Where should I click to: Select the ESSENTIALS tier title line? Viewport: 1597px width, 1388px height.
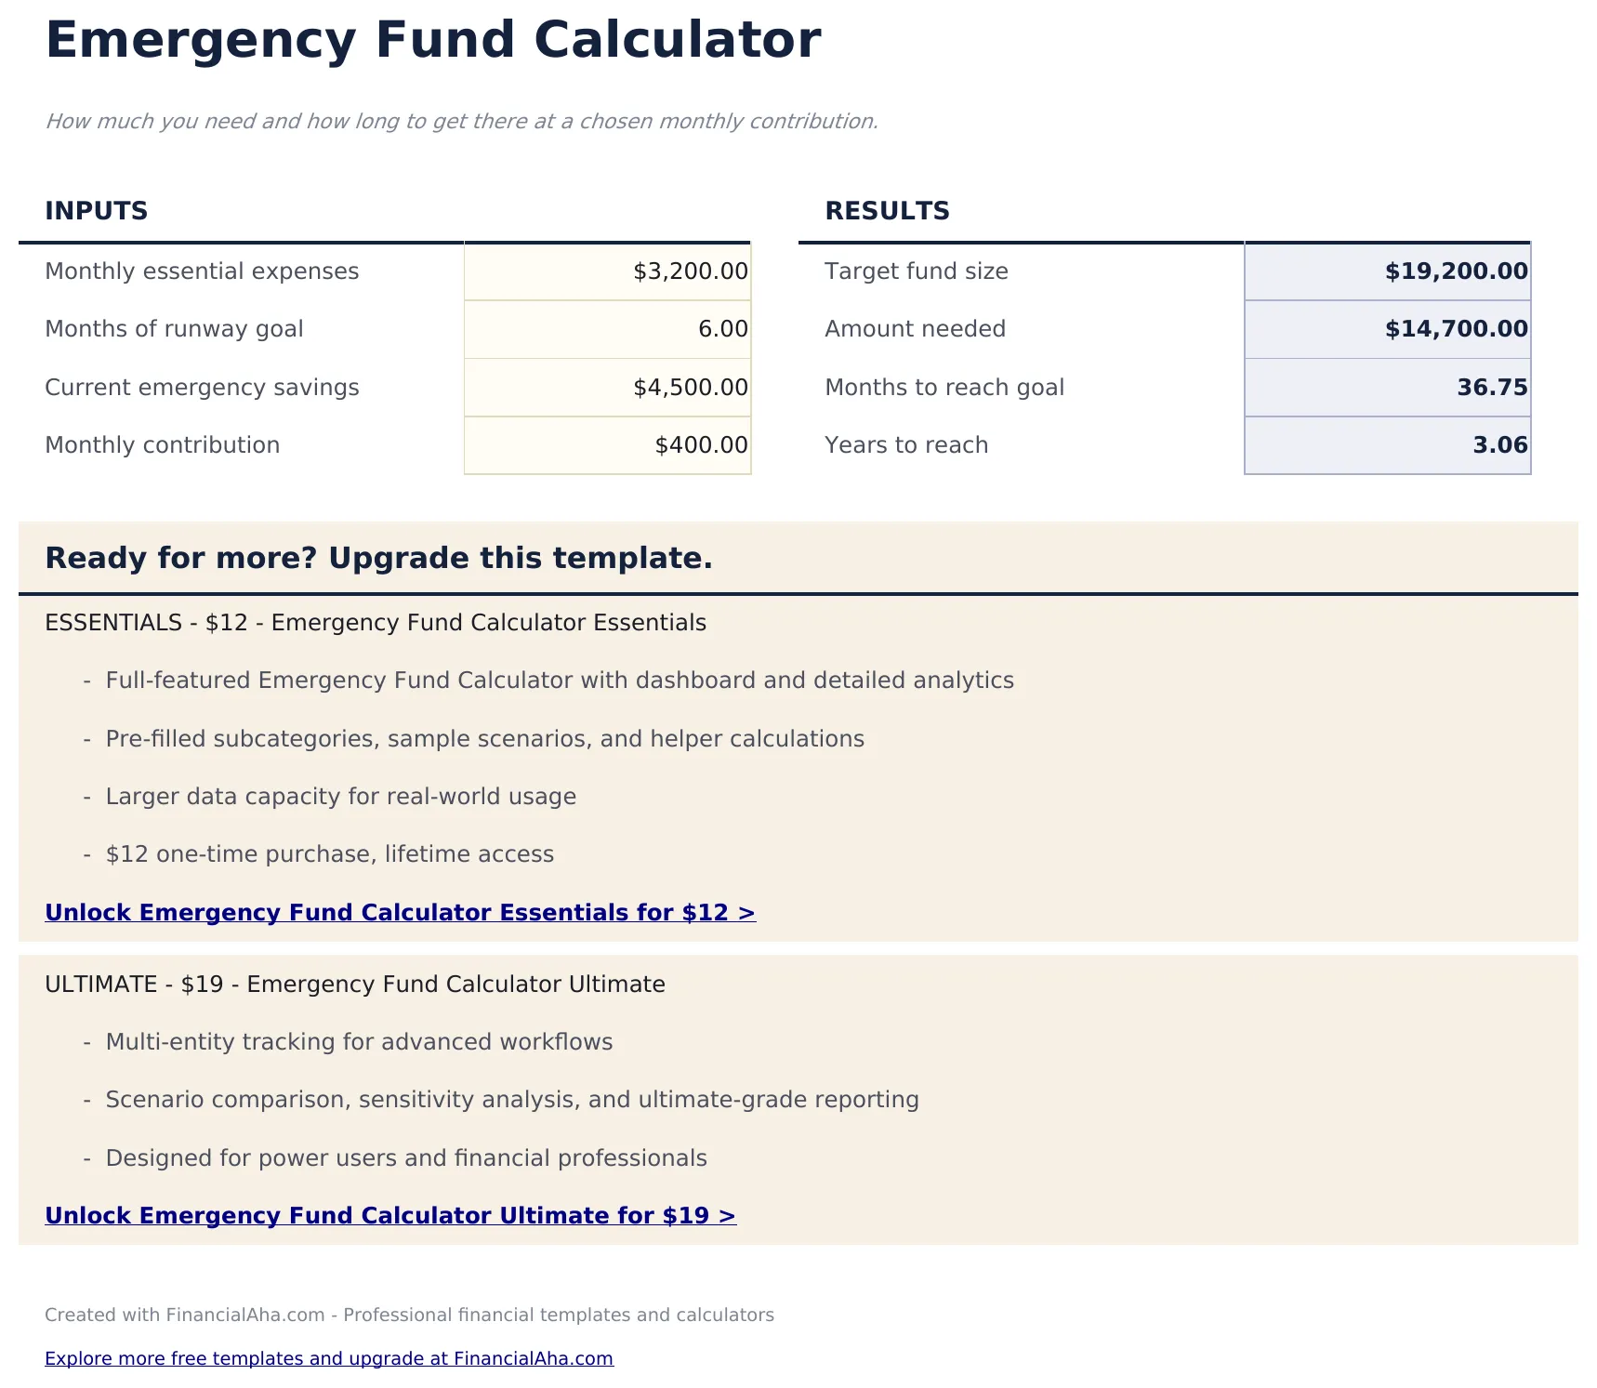point(375,623)
